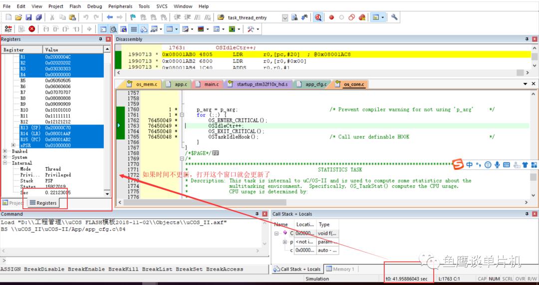This screenshot has width=539, height=285.
Task: Open the Peripherals menu
Action: point(120,6)
